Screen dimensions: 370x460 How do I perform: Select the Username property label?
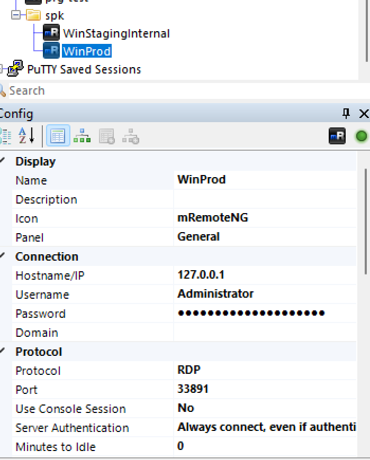click(x=42, y=295)
